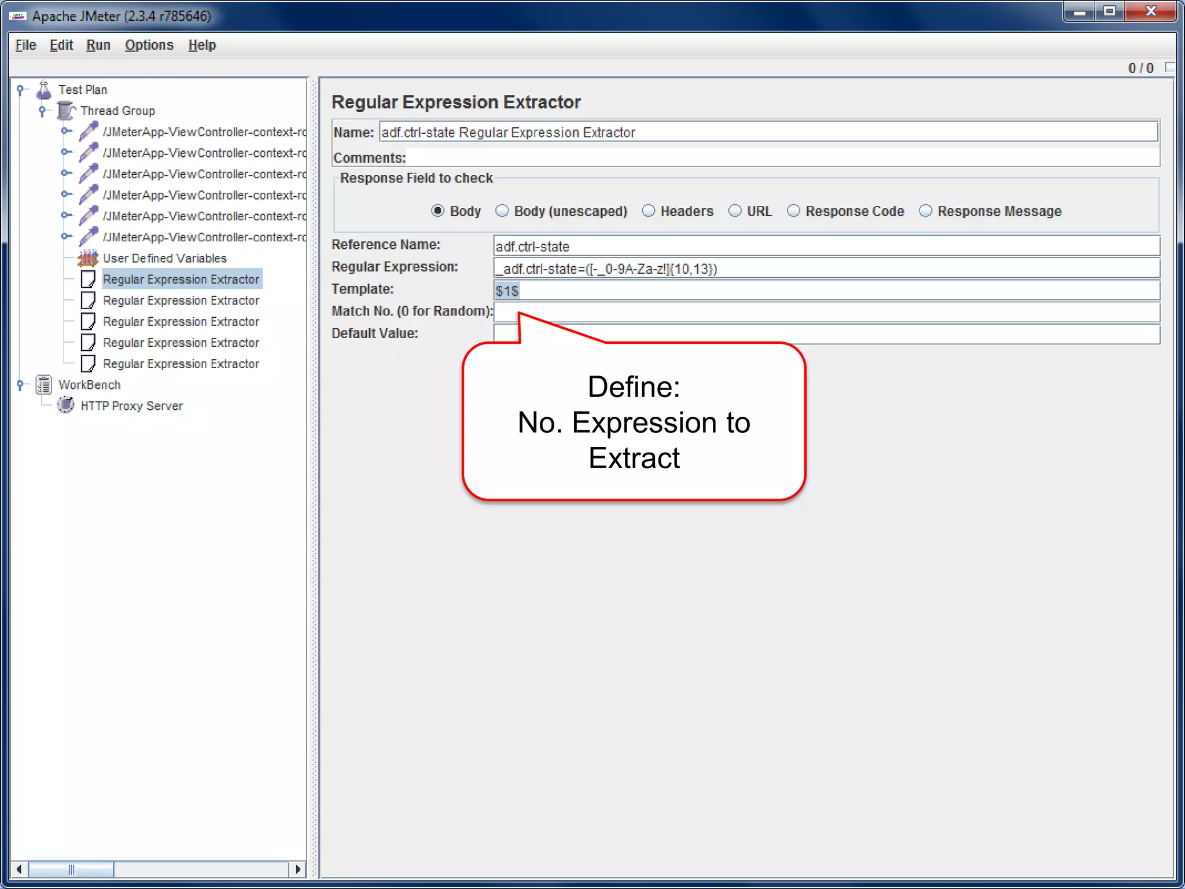
Task: Click the second Regular Expression Extractor page icon
Action: (x=88, y=300)
